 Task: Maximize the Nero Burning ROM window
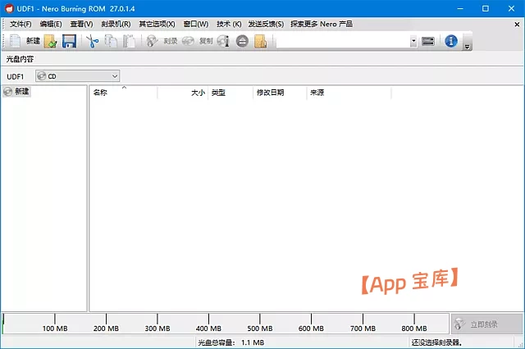click(486, 9)
